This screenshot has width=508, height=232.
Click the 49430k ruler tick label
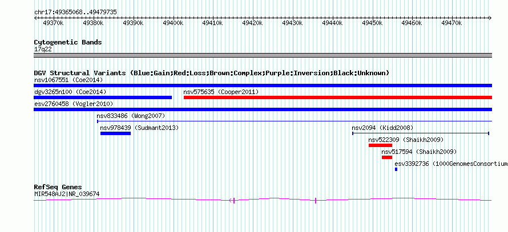click(x=292, y=23)
